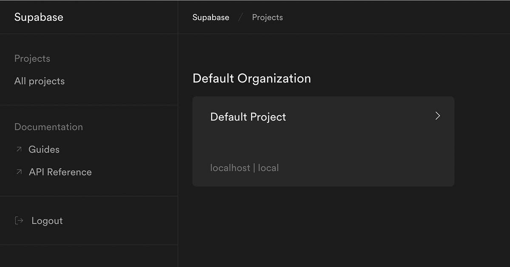Click the Documentation section header
This screenshot has width=510, height=267.
pyautogui.click(x=48, y=127)
